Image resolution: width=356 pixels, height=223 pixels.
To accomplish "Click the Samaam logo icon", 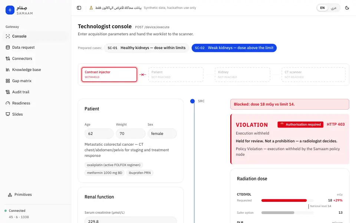I will click(10, 10).
